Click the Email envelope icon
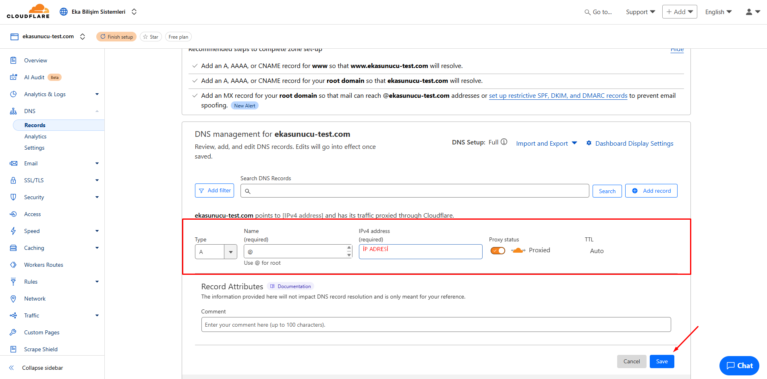The height and width of the screenshot is (379, 767). coord(13,163)
